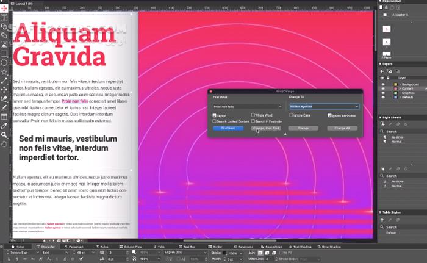Select the Pan hand tool

4,144
